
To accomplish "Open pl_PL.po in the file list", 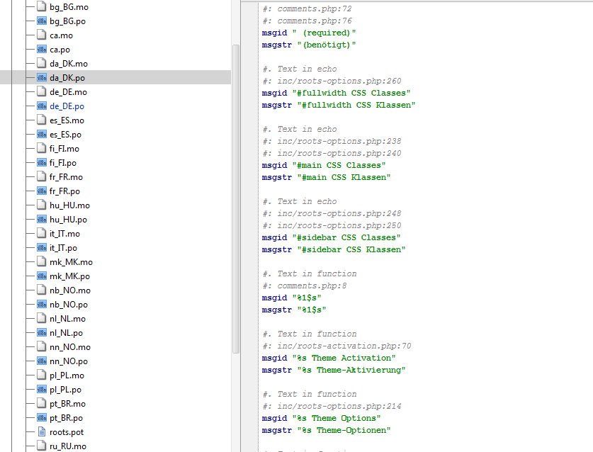I will [x=65, y=390].
